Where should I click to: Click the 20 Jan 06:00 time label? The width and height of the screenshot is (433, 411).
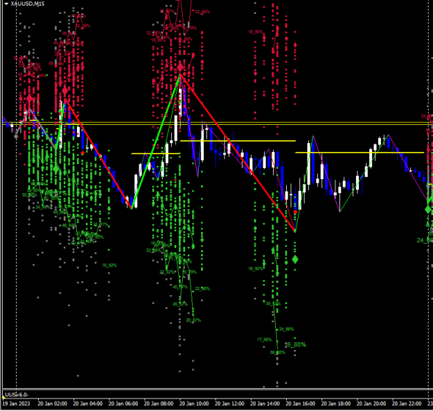point(123,403)
